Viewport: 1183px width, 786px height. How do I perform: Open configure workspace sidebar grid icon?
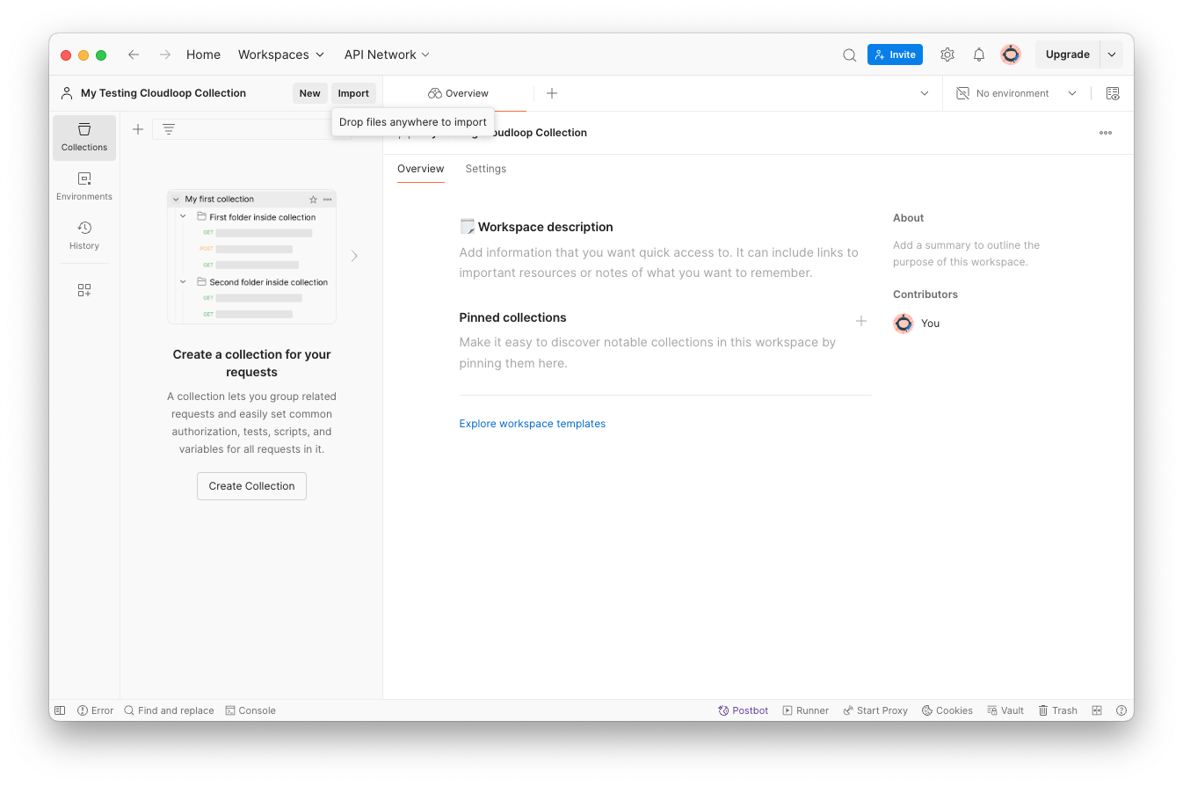(84, 290)
